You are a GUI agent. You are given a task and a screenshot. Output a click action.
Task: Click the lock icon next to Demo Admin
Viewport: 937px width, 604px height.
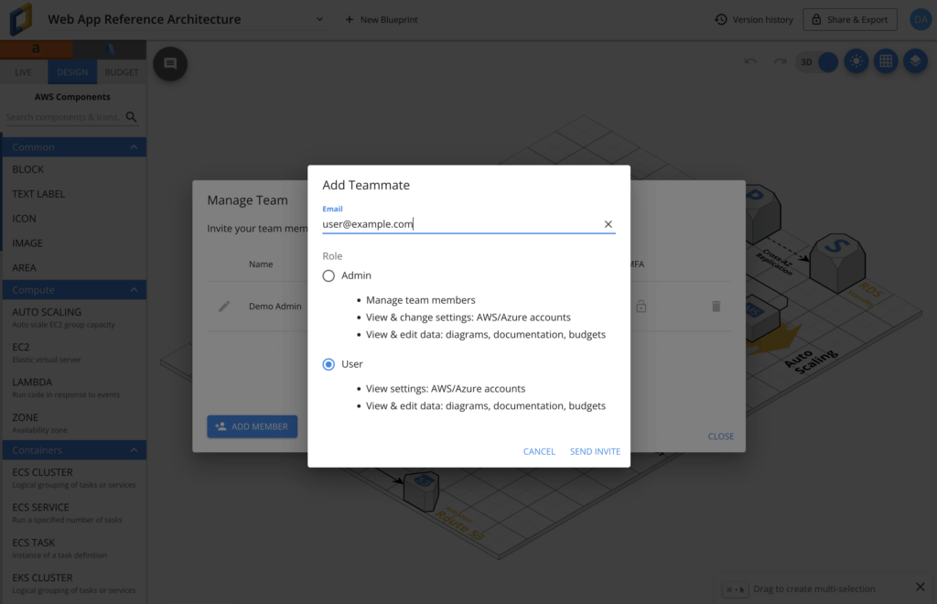[x=641, y=306]
